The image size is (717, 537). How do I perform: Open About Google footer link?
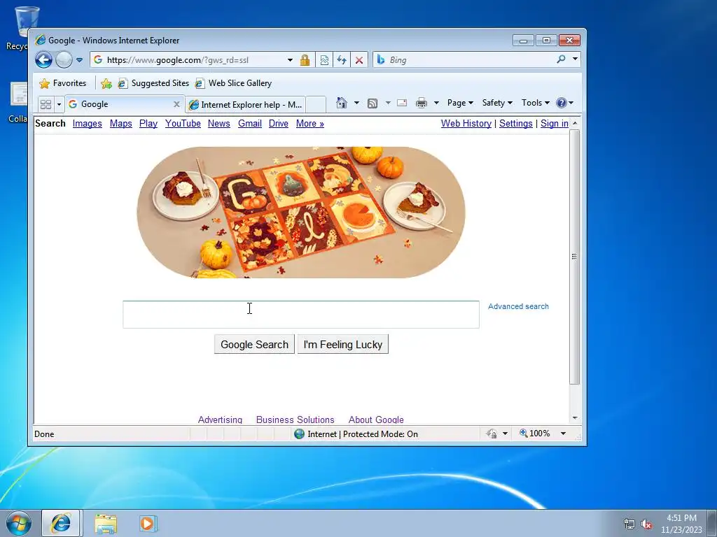[376, 420]
